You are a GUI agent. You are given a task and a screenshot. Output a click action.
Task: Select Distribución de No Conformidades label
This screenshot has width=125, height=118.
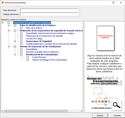42,54
